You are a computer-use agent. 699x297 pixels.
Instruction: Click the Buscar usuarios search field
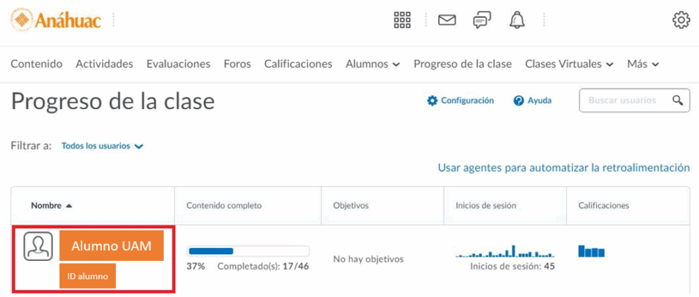coord(625,100)
